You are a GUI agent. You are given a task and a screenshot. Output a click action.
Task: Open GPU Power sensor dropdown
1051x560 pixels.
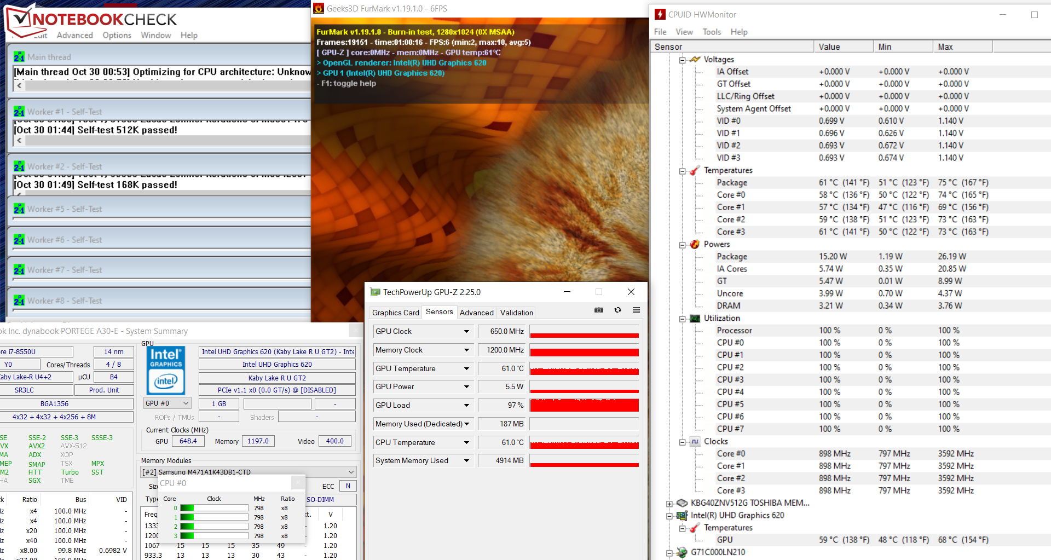coord(466,386)
